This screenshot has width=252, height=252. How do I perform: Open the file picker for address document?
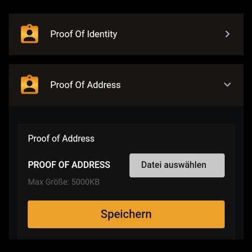click(177, 165)
